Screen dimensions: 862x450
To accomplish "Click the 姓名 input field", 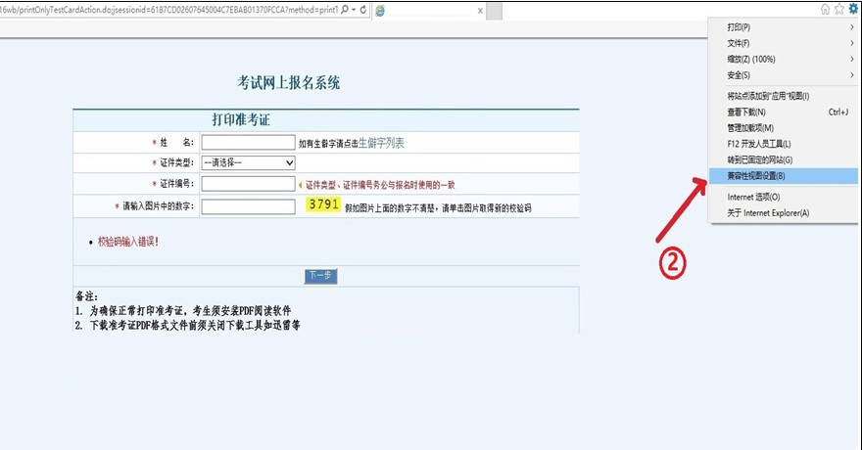I will pos(248,142).
